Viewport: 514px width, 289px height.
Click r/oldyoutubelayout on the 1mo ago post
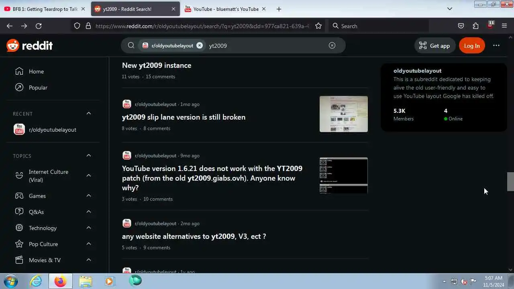155,104
